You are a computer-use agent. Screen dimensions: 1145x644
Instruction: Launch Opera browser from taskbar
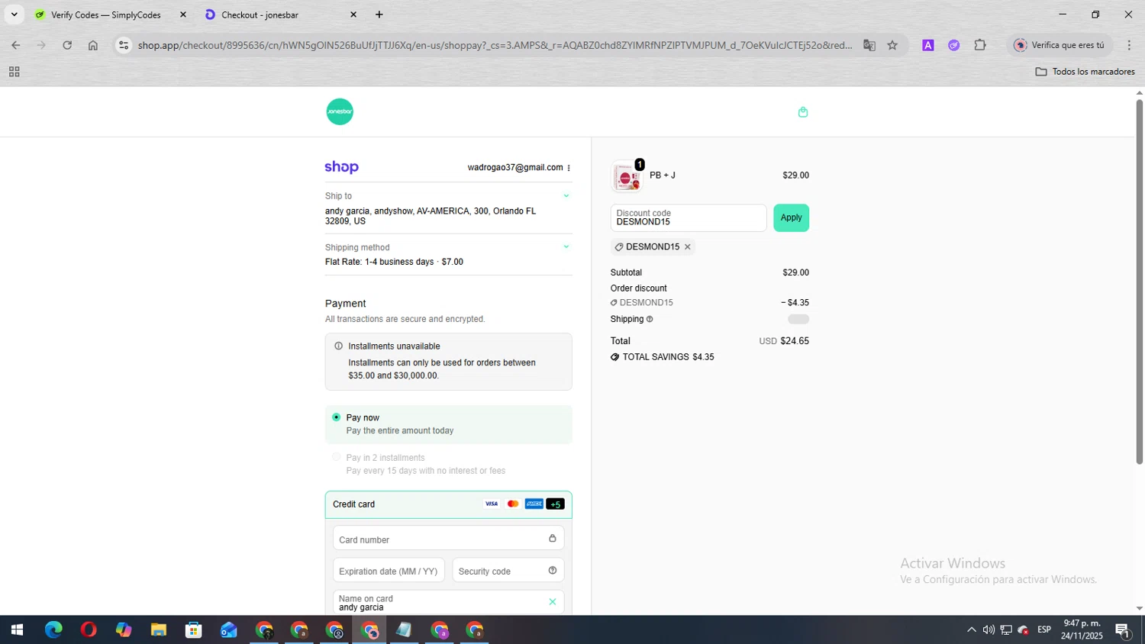tap(89, 630)
